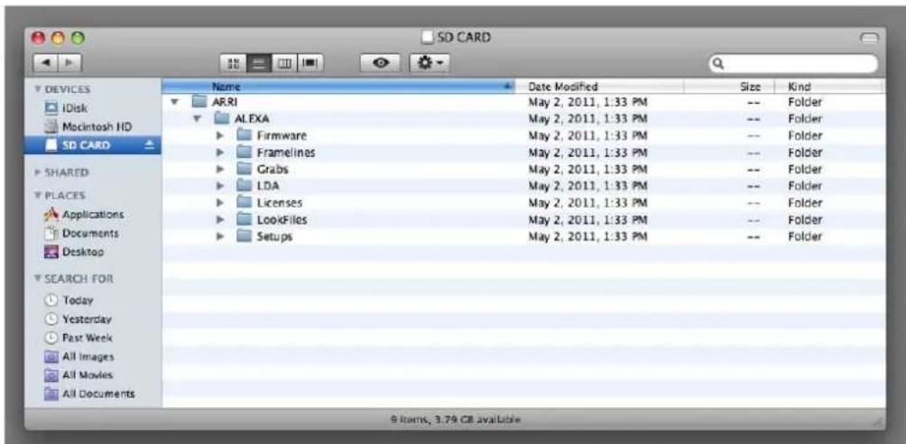Sort by the Size column header
Screen dimensions: 906x444
729,87
